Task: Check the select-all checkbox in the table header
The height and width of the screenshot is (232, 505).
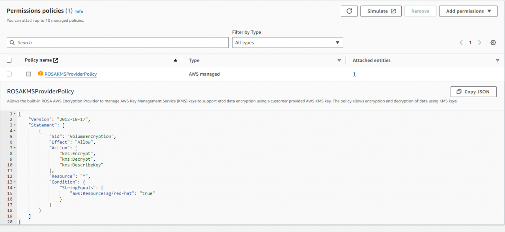Action: pyautogui.click(x=9, y=59)
